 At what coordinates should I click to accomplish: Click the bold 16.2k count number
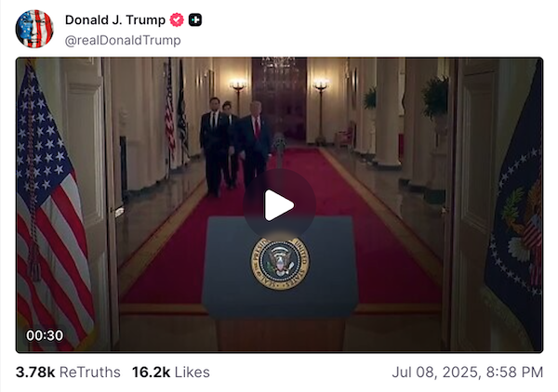152,372
